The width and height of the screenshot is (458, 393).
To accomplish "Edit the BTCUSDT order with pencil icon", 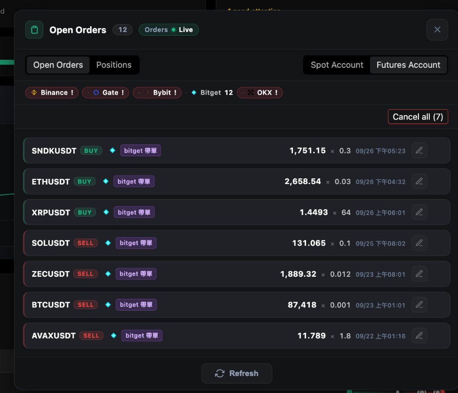I will pos(419,305).
